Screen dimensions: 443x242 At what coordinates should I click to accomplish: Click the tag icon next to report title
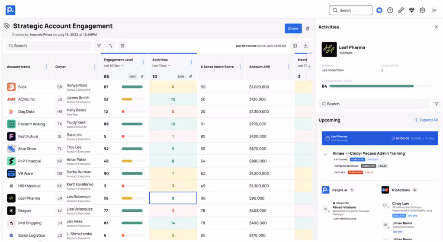pyautogui.click(x=7, y=26)
